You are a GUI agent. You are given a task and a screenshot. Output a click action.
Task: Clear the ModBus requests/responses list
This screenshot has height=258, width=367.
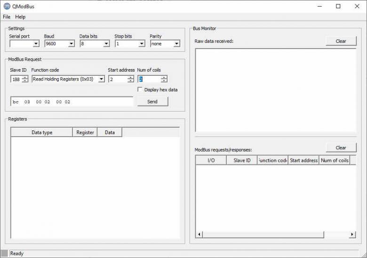(341, 148)
